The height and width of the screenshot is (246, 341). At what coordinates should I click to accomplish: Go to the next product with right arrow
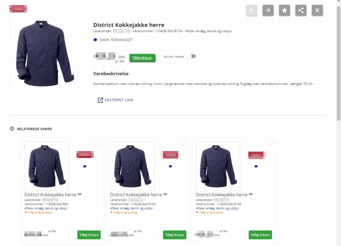pyautogui.click(x=268, y=10)
